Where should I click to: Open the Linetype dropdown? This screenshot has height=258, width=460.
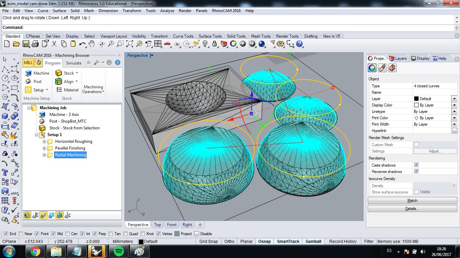pyautogui.click(x=454, y=112)
